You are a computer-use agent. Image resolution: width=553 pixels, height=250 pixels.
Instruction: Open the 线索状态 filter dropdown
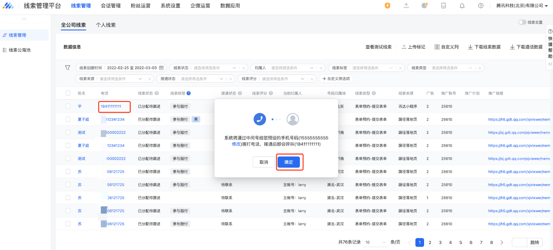tap(215, 68)
